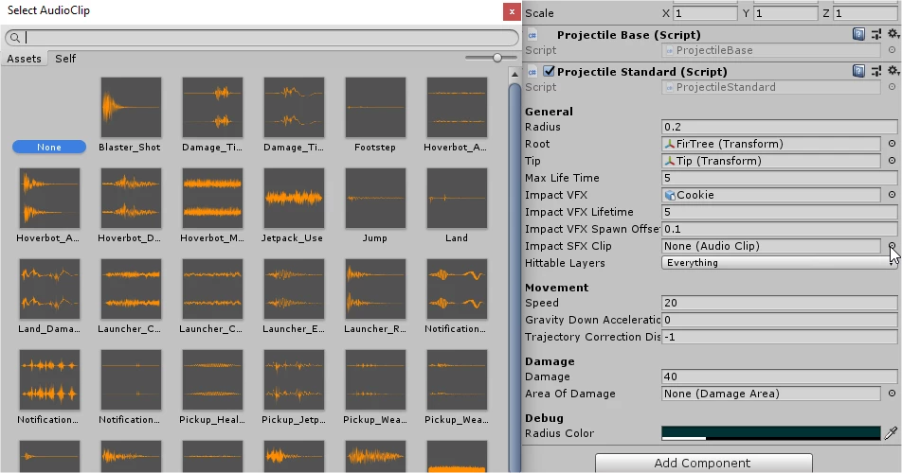Open presets for Projectile Base script
The image size is (902, 473).
pyautogui.click(x=876, y=34)
